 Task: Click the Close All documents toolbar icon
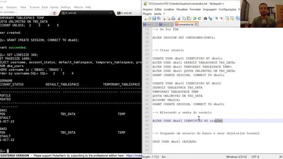point(168,19)
